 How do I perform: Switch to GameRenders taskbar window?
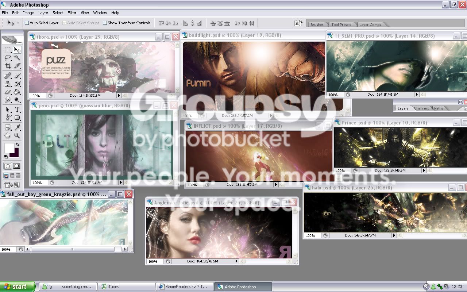point(185,287)
